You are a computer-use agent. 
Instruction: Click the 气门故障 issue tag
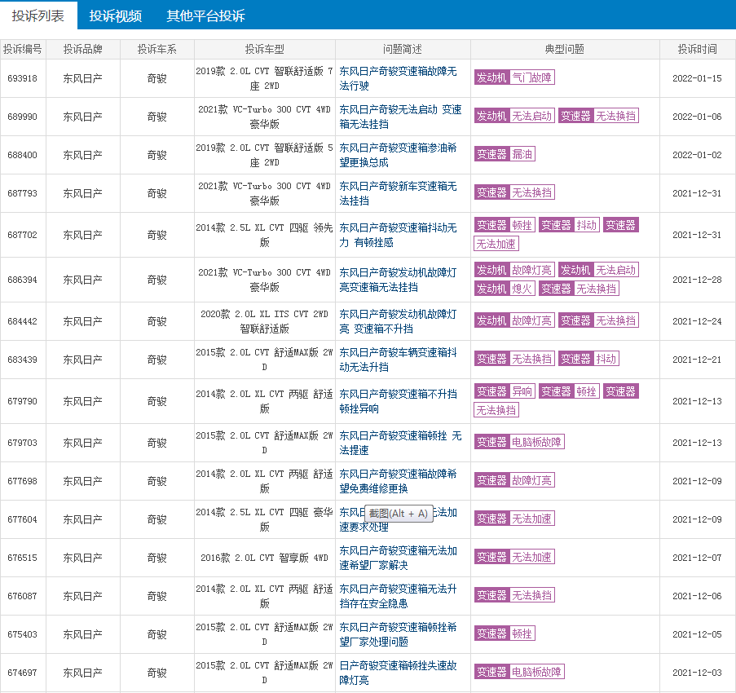[x=531, y=78]
